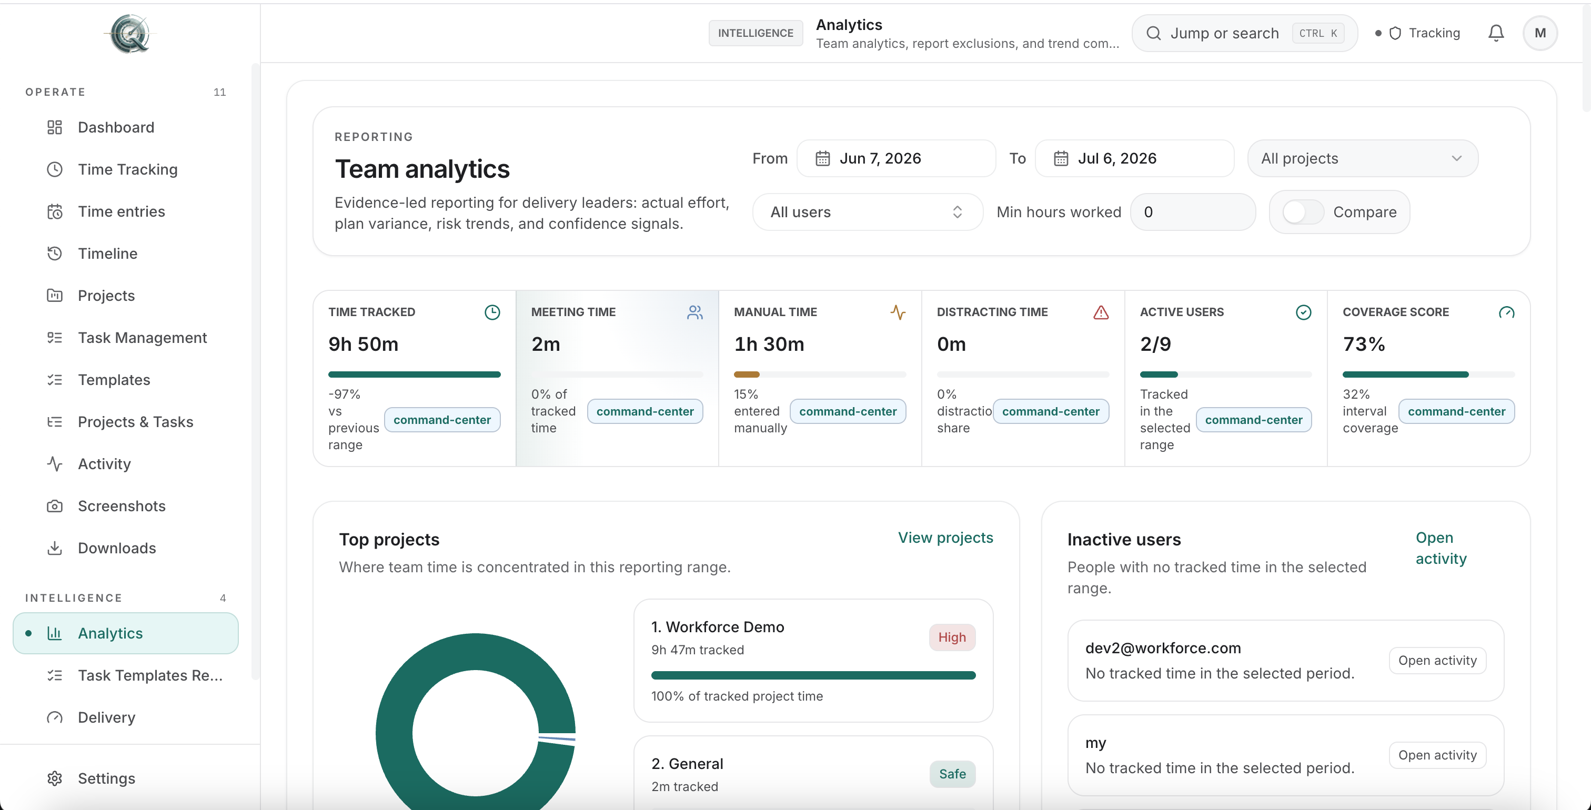The height and width of the screenshot is (810, 1591).
Task: Click the Templates checklist icon
Action: [x=54, y=380]
